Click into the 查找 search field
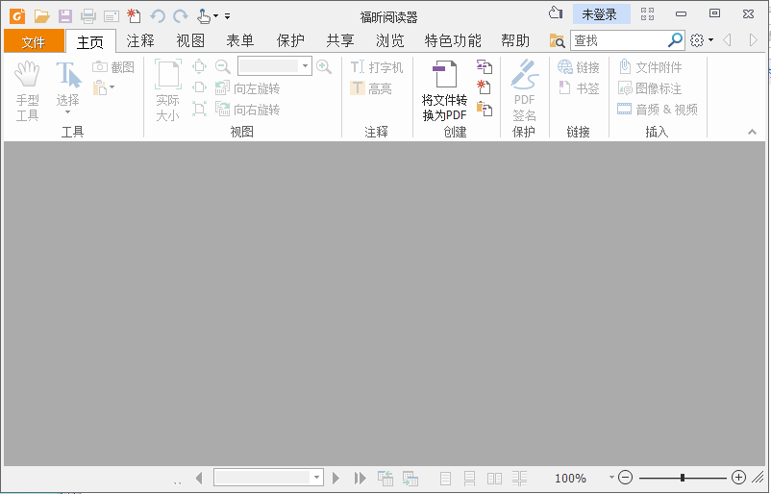 618,40
